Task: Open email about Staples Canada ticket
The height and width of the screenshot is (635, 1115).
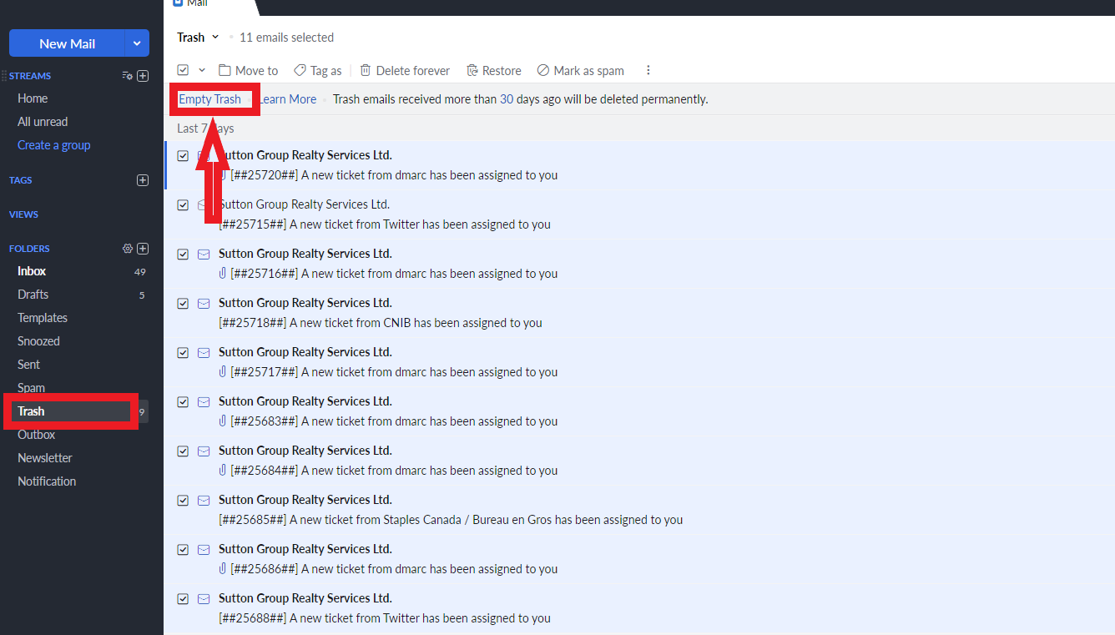Action: [639, 510]
